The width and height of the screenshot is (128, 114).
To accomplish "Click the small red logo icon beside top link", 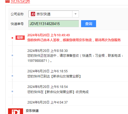I will click(8, 1).
